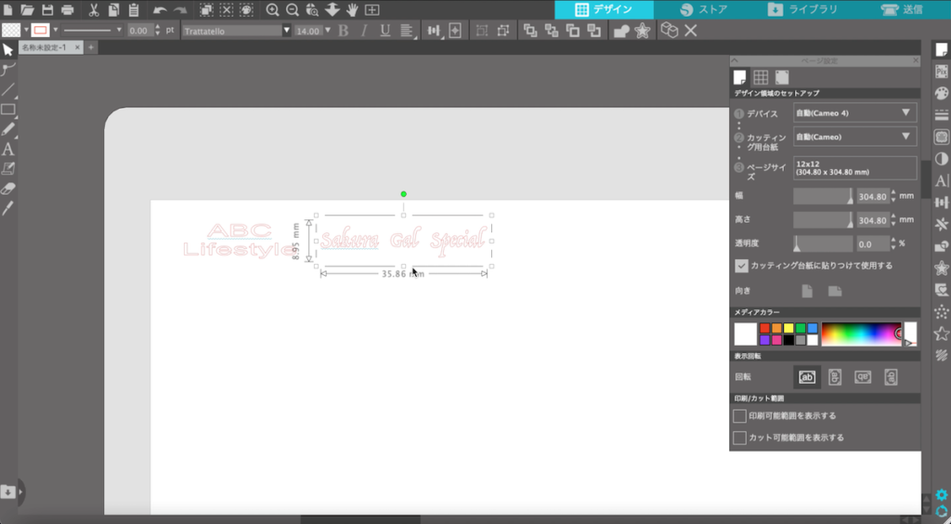The width and height of the screenshot is (951, 524).
Task: Click the Zoom In magnifier icon
Action: 273,10
